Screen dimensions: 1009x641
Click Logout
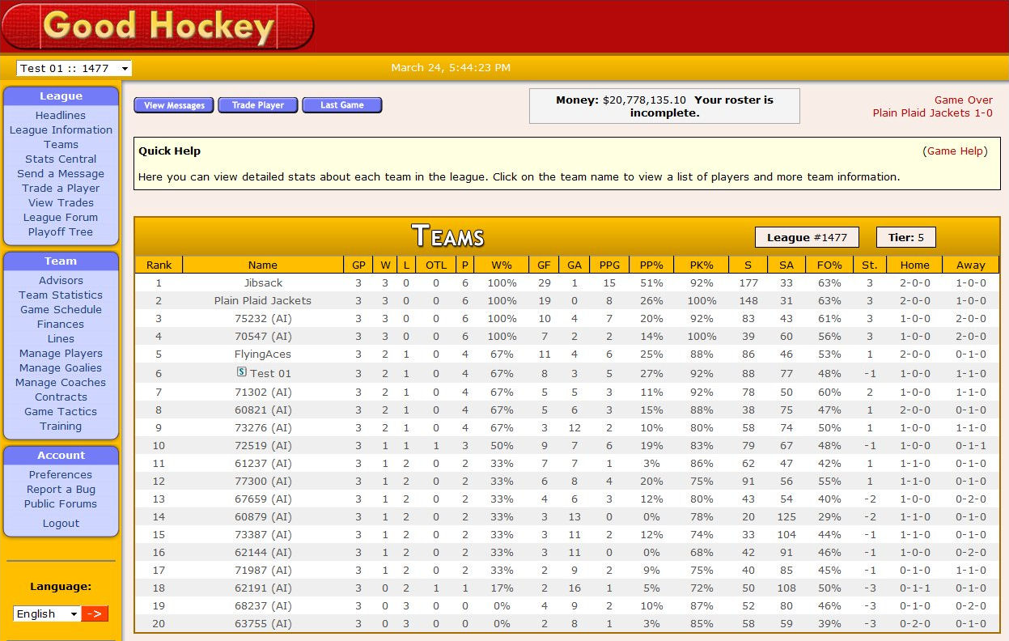pyautogui.click(x=61, y=524)
